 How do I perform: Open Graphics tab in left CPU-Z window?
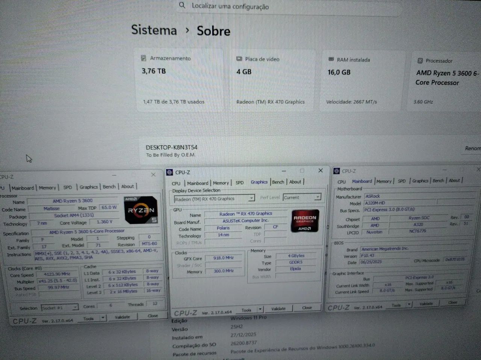[89, 187]
